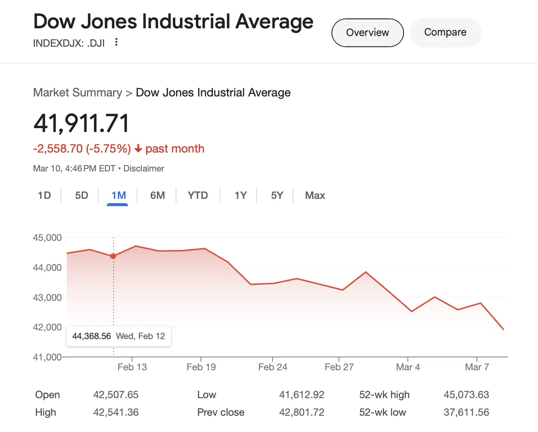Show the 5Y chart range
Image resolution: width=538 pixels, height=432 pixels.
pyautogui.click(x=277, y=195)
